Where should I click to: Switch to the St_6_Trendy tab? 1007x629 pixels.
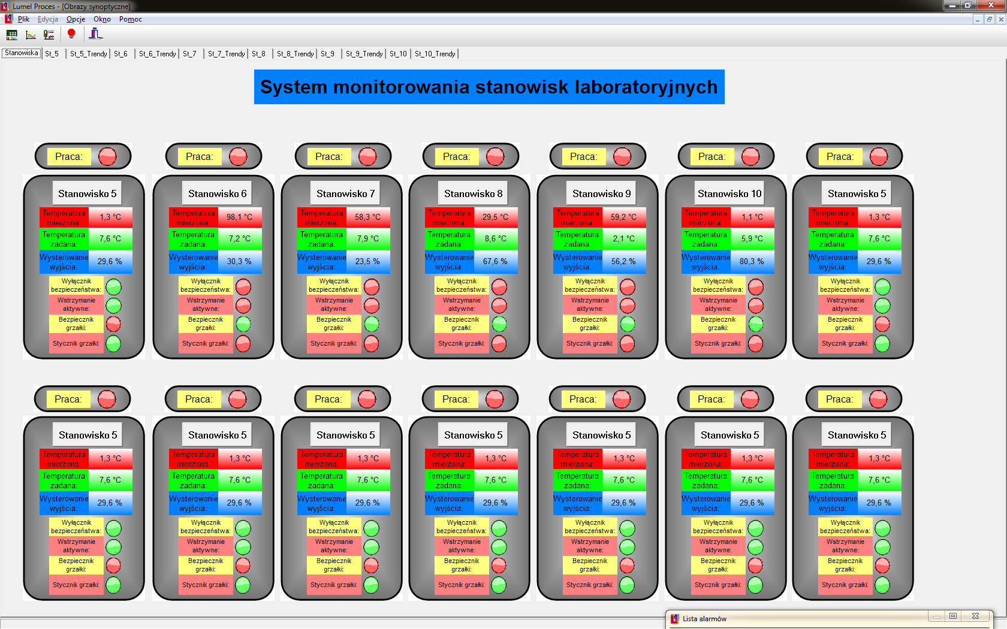157,54
